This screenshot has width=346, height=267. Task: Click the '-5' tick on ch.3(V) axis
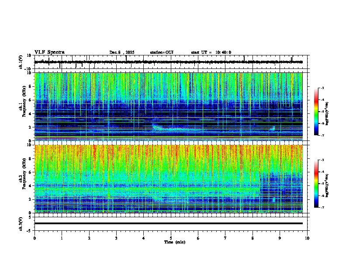[30, 231]
